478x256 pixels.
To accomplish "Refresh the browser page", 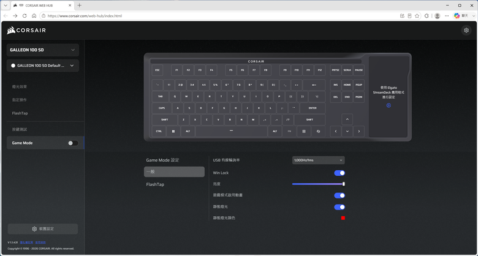I will pyautogui.click(x=25, y=16).
